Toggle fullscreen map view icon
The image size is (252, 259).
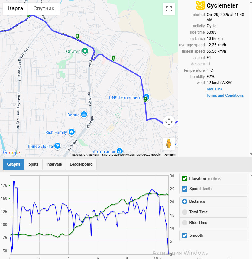(169, 9)
